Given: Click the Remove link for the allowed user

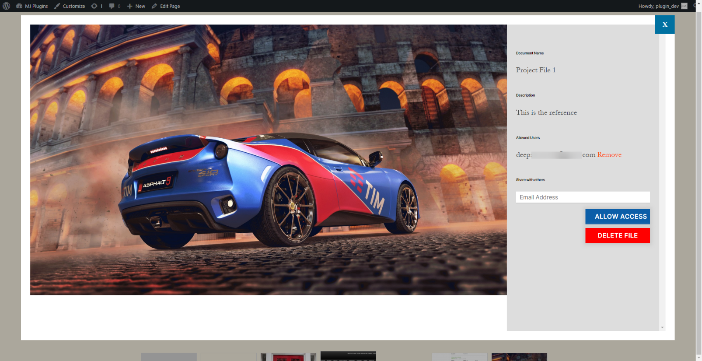Looking at the screenshot, I should tap(609, 154).
